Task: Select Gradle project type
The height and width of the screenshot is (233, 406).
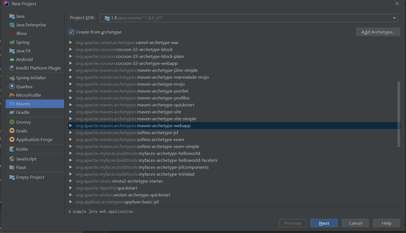Action: point(35,112)
